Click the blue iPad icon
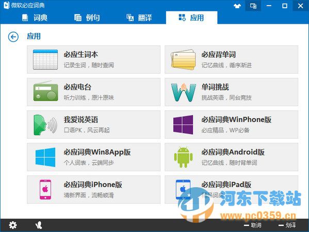This screenshot has width=309, height=232. click(183, 190)
